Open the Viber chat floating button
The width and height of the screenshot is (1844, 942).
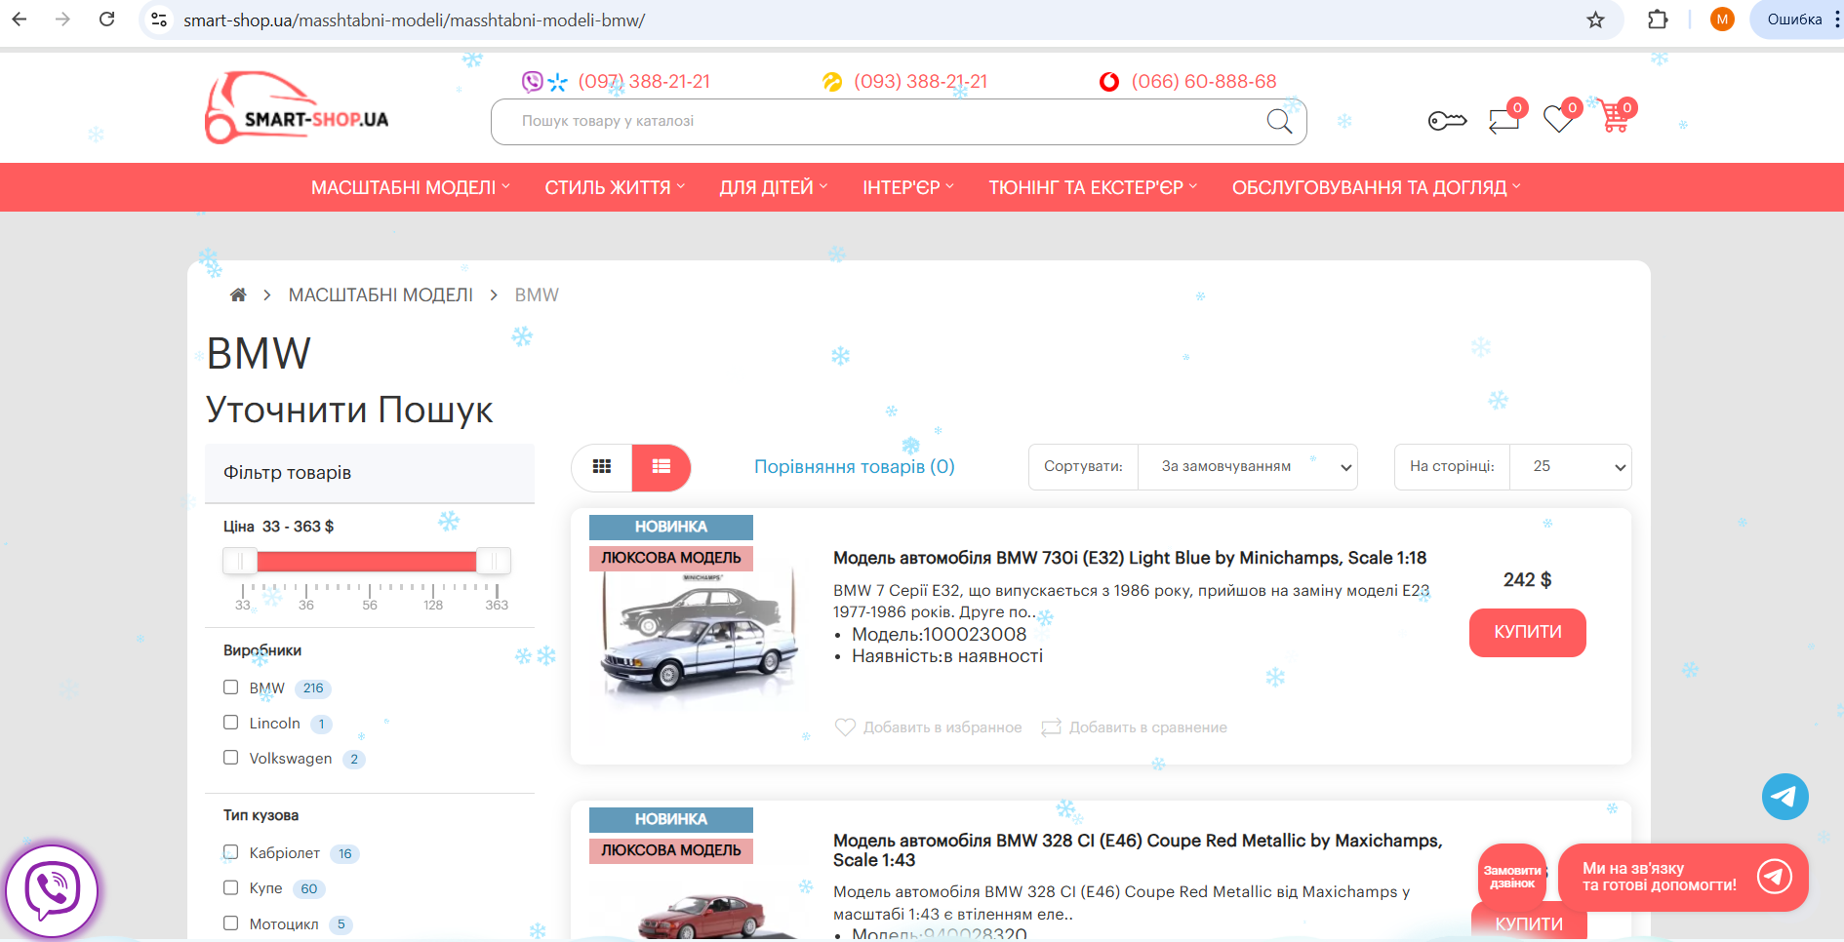(x=52, y=890)
